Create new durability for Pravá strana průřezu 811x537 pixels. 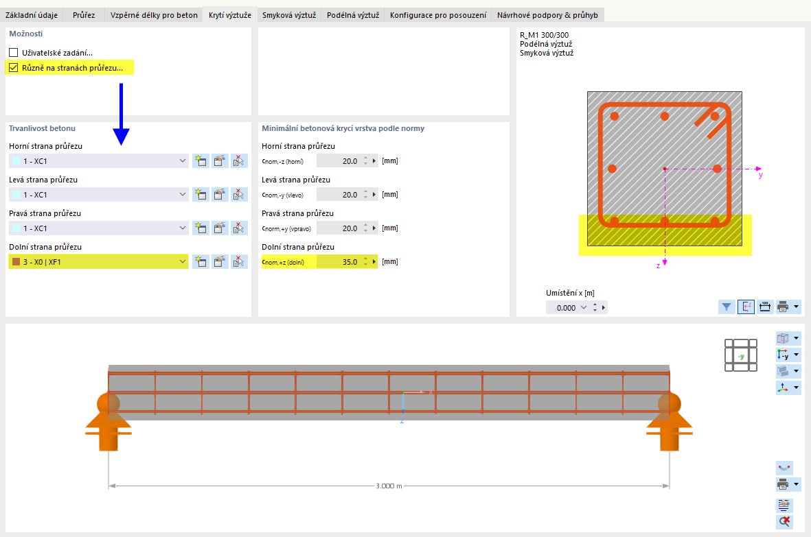point(201,228)
